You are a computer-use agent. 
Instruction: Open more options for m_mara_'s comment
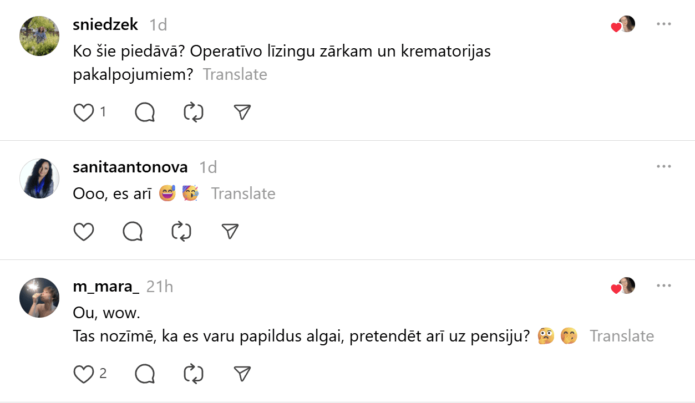point(663,286)
